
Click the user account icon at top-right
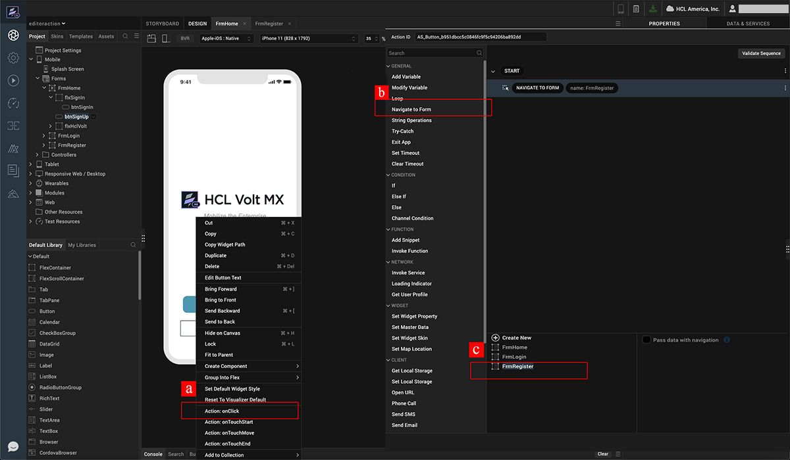(x=731, y=9)
